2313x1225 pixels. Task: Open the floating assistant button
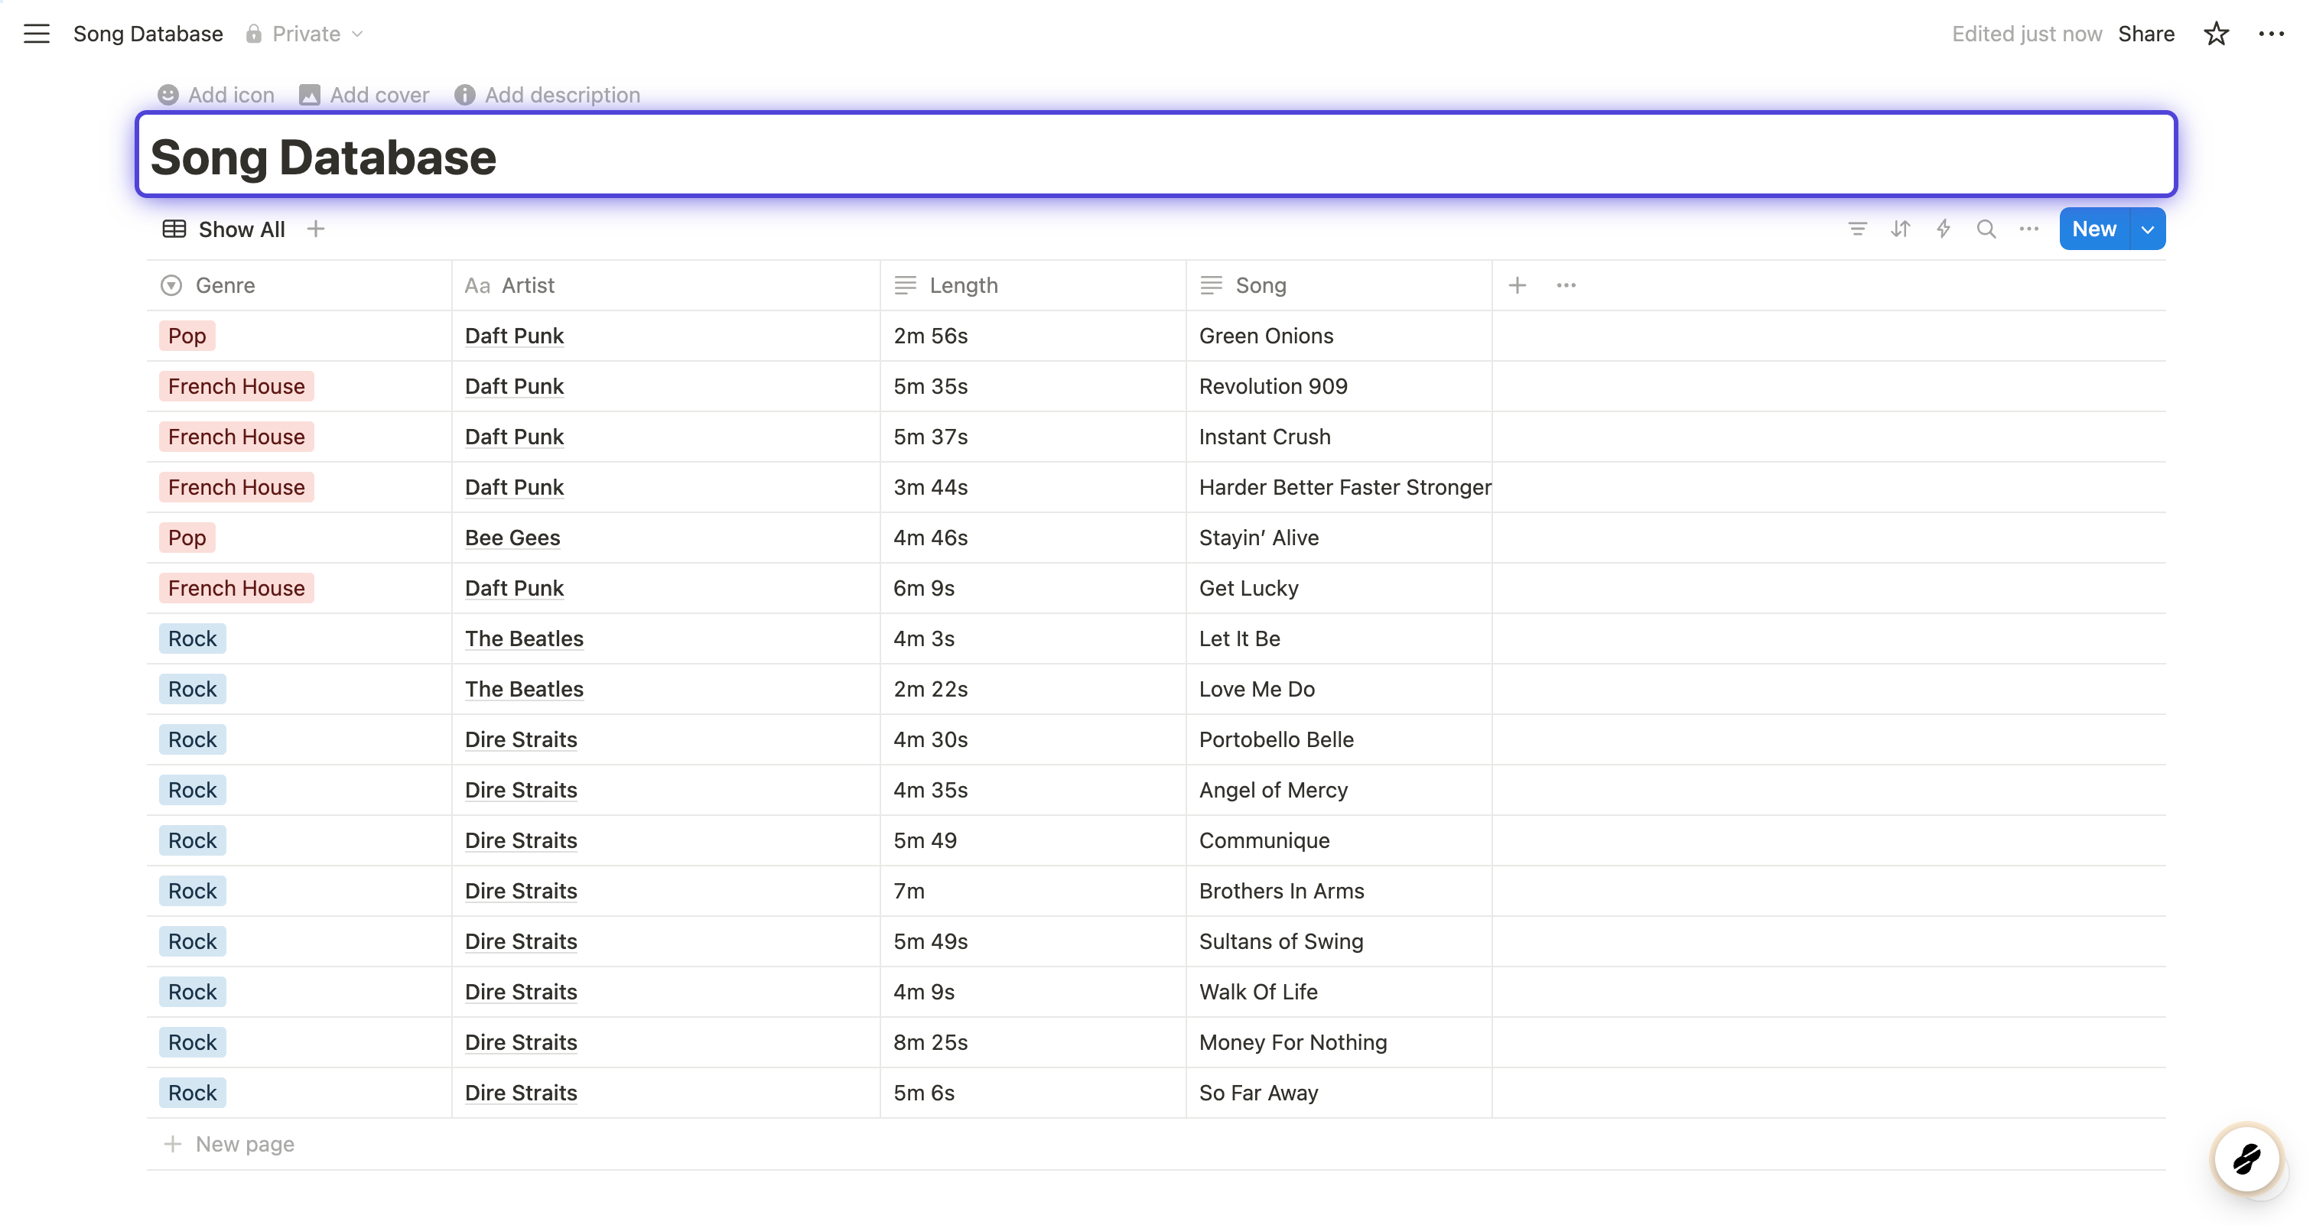click(x=2246, y=1158)
